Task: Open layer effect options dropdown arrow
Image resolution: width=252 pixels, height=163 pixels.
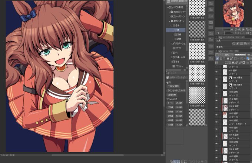Action: pos(248,44)
